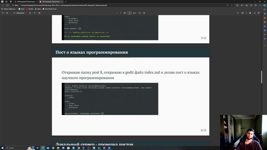Click the slide number 6/12 label

point(204,130)
